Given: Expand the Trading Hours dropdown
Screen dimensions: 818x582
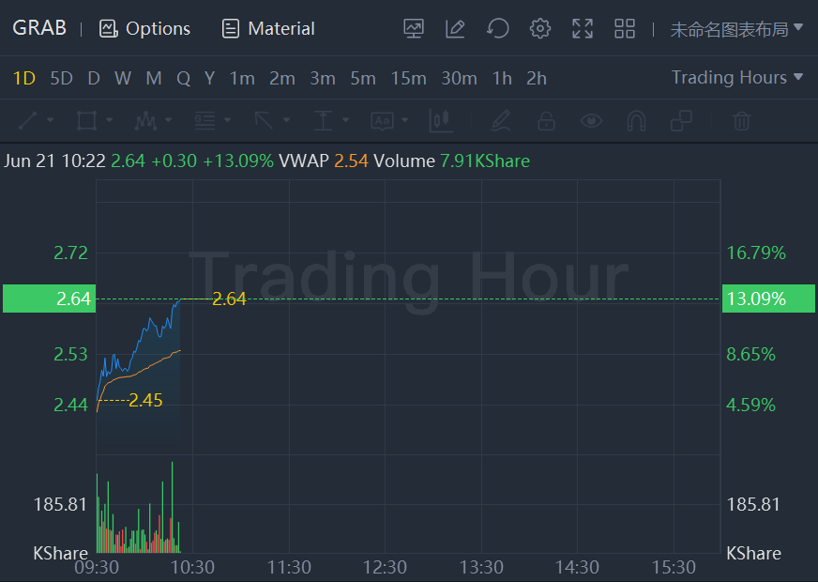Looking at the screenshot, I should (x=737, y=78).
